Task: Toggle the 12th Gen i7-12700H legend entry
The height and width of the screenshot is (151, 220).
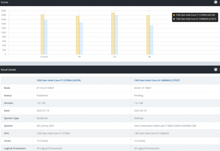Action: [x=196, y=15]
